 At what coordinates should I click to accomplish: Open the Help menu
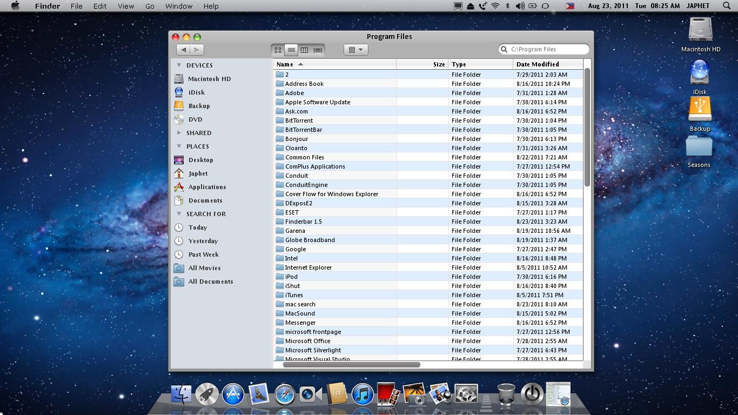pos(211,6)
